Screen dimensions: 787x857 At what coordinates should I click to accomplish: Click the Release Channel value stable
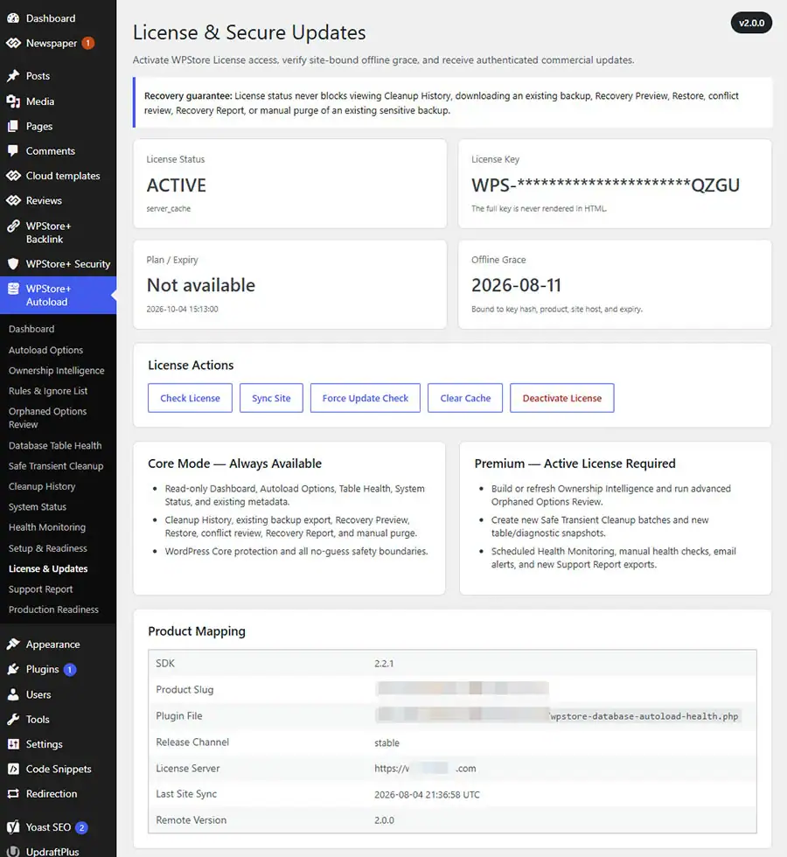pyautogui.click(x=387, y=742)
